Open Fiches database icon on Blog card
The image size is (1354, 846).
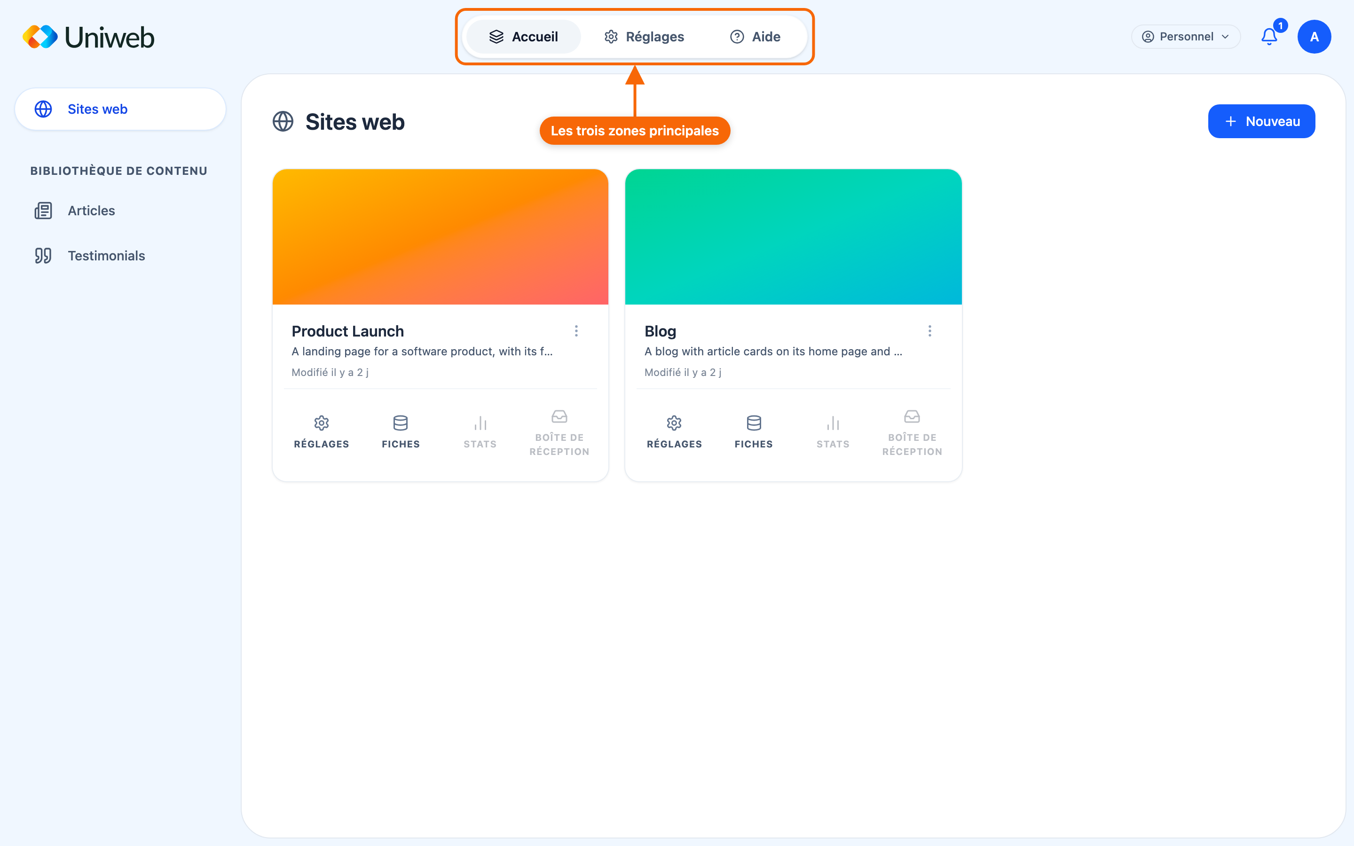click(754, 432)
